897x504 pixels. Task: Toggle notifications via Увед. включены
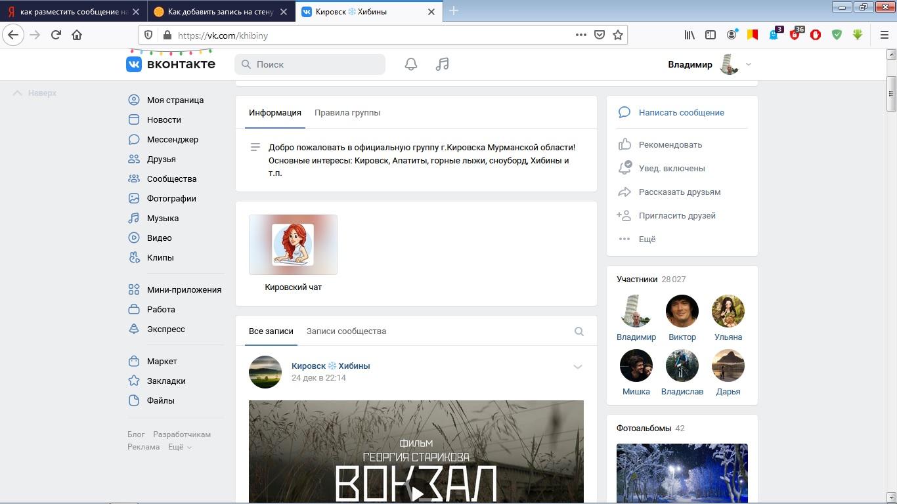662,168
